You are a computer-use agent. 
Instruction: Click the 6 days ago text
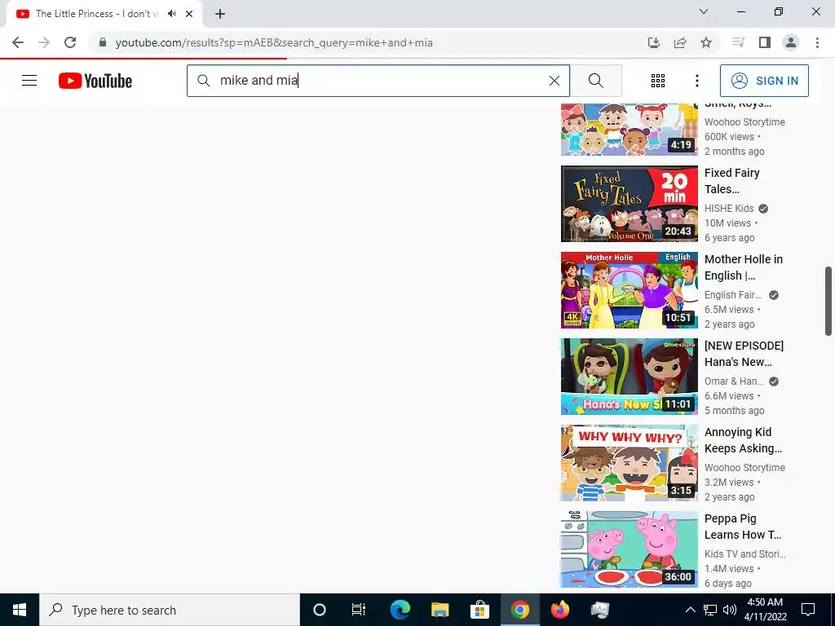pos(728,584)
